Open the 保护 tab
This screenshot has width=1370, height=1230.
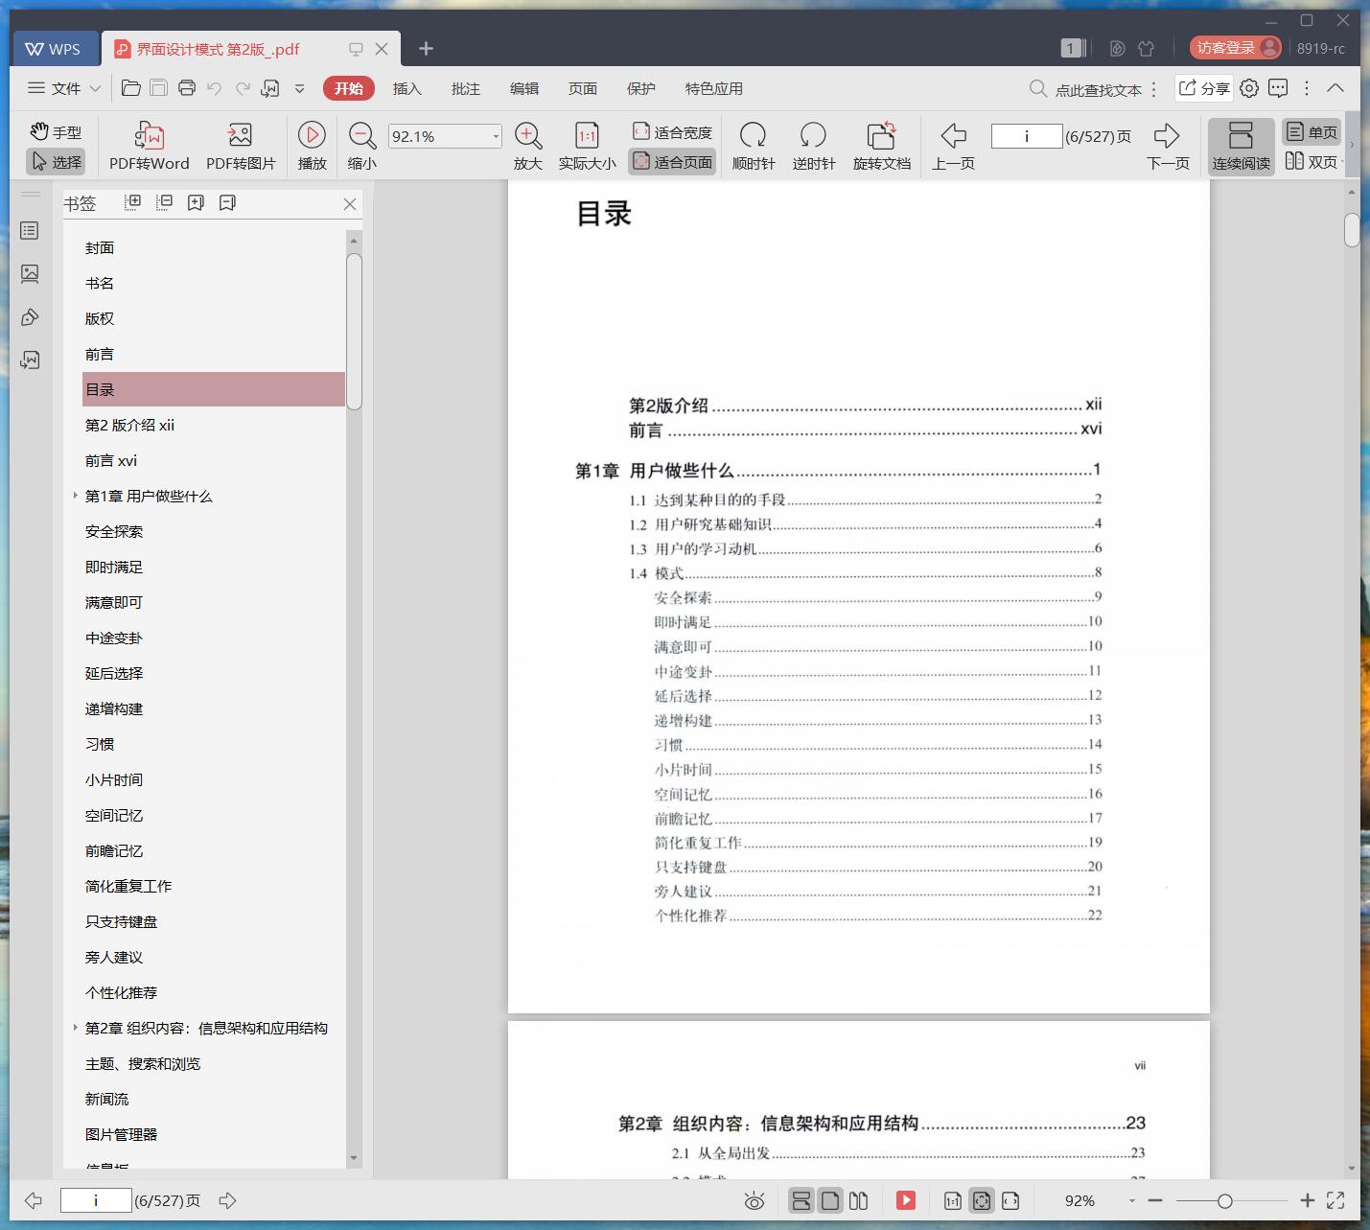click(640, 88)
